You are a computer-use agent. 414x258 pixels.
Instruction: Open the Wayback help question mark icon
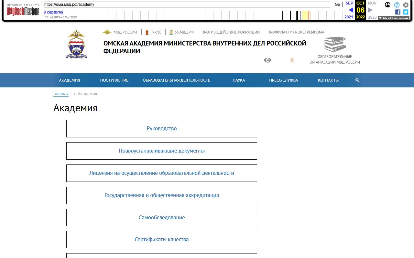point(397,5)
